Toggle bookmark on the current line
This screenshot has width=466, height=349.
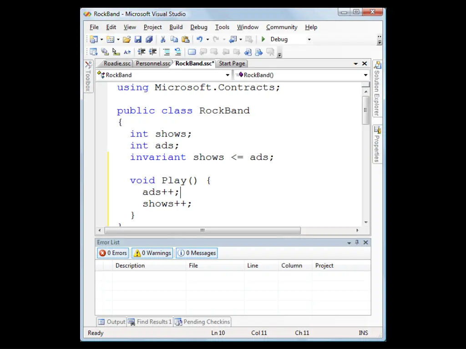pos(192,52)
